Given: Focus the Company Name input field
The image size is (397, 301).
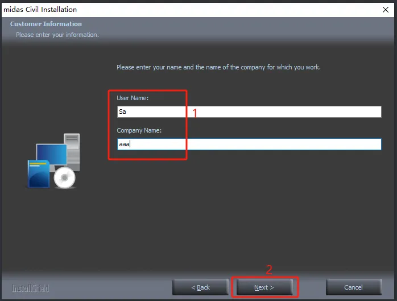Looking at the screenshot, I should pos(249,144).
